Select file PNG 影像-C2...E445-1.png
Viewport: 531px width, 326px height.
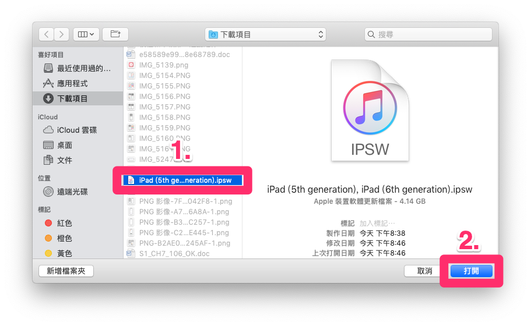pyautogui.click(x=183, y=233)
